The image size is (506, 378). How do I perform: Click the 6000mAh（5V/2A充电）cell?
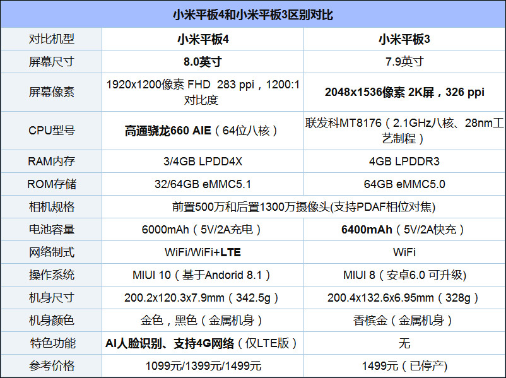203,230
